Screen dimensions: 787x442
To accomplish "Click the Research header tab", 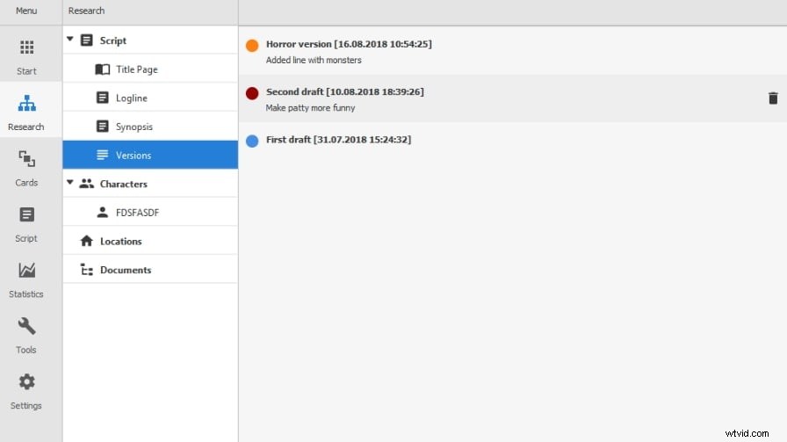I will 86,11.
